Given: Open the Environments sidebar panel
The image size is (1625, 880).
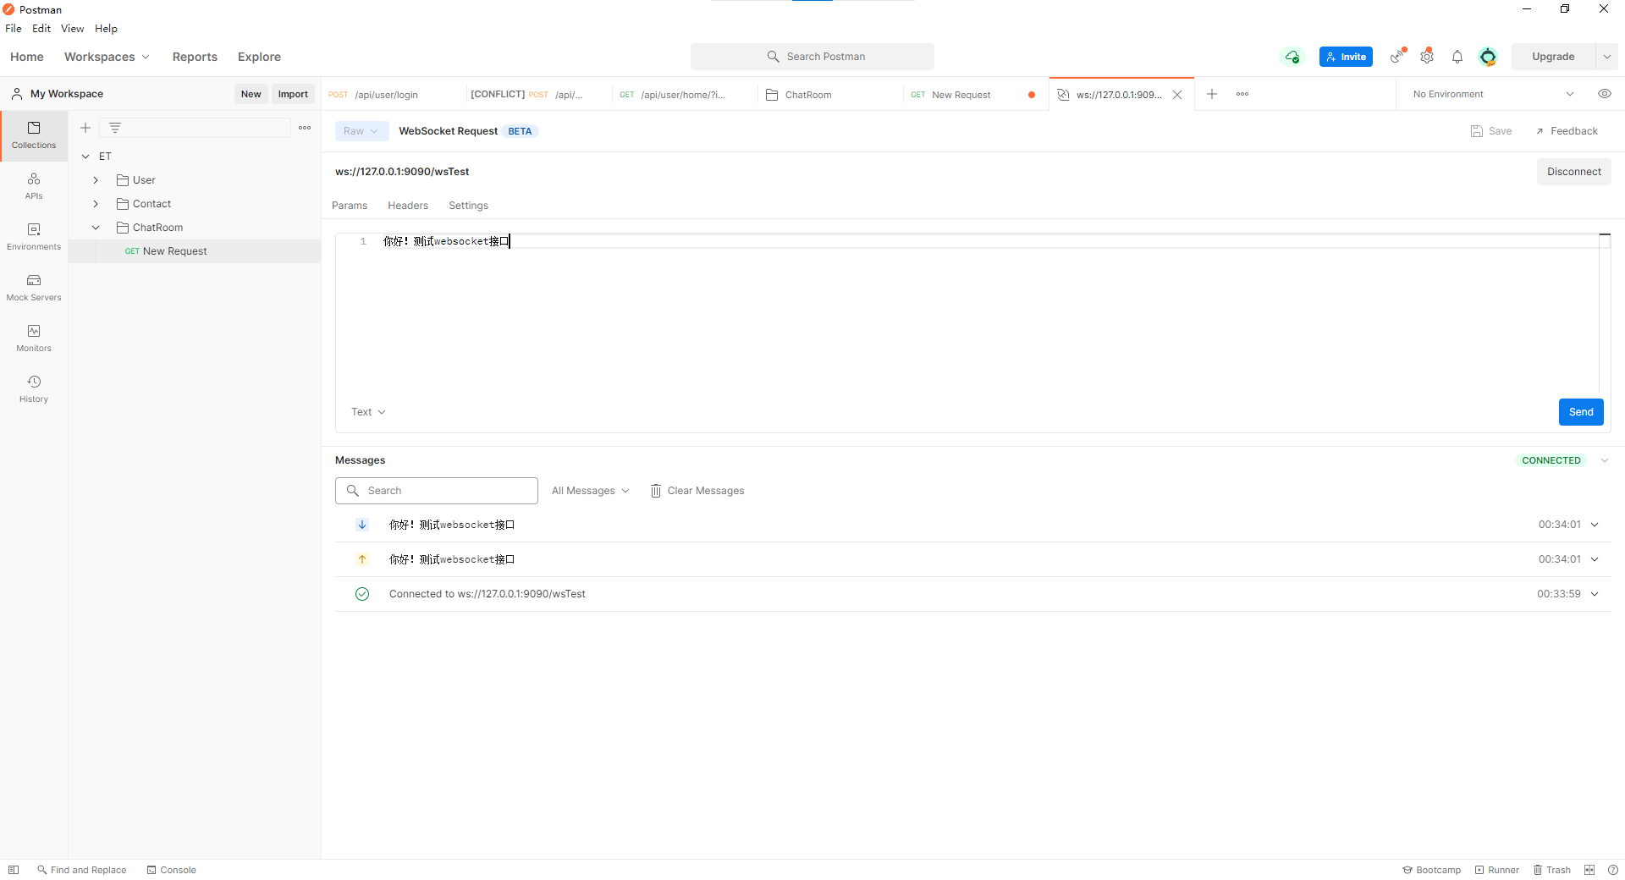Looking at the screenshot, I should point(34,237).
